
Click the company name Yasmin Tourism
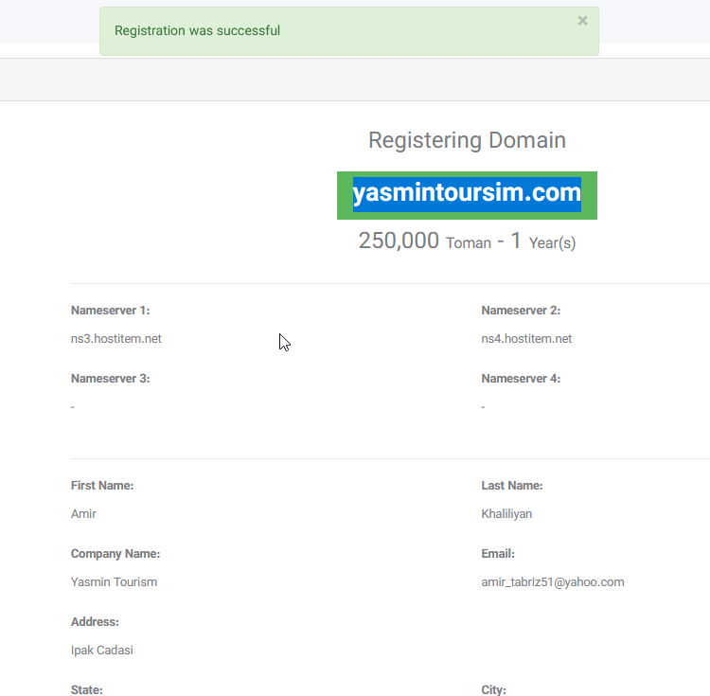[x=114, y=582]
